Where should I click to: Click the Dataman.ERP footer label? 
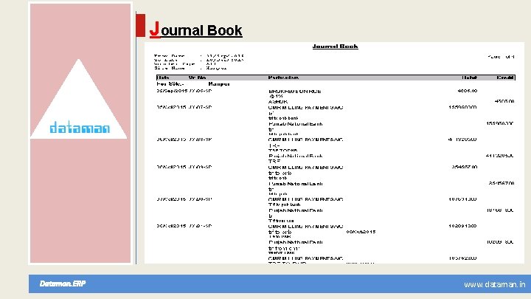click(x=63, y=283)
